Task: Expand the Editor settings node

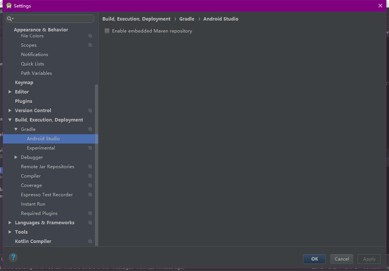Action: point(10,92)
